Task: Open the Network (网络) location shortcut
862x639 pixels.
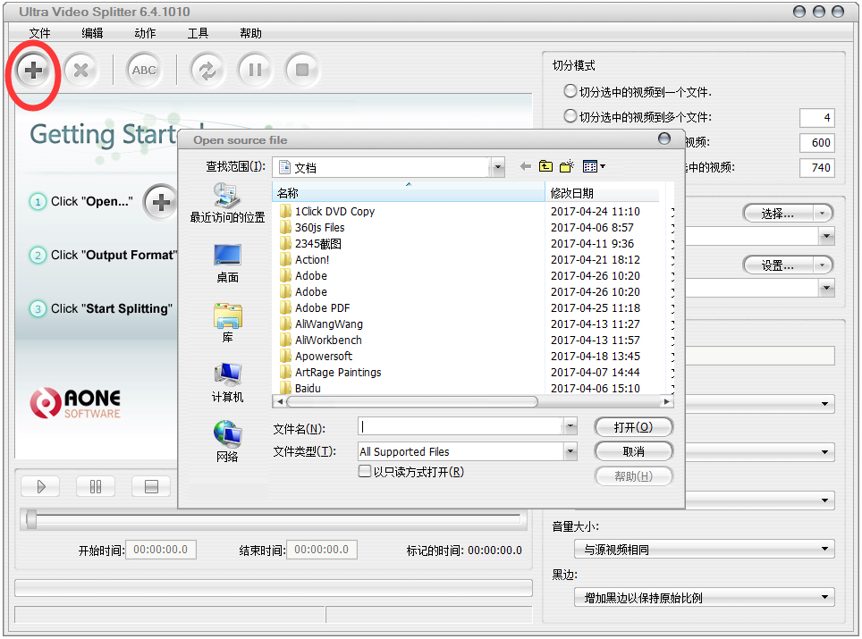Action: pos(227,442)
